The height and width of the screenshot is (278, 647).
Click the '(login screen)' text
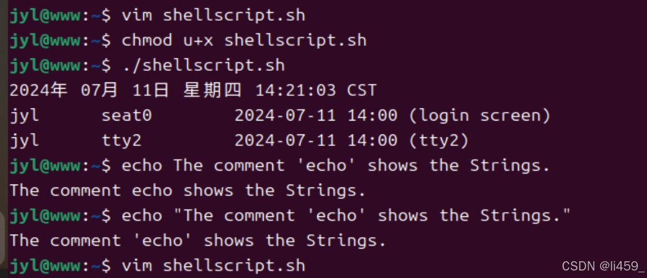click(x=480, y=116)
